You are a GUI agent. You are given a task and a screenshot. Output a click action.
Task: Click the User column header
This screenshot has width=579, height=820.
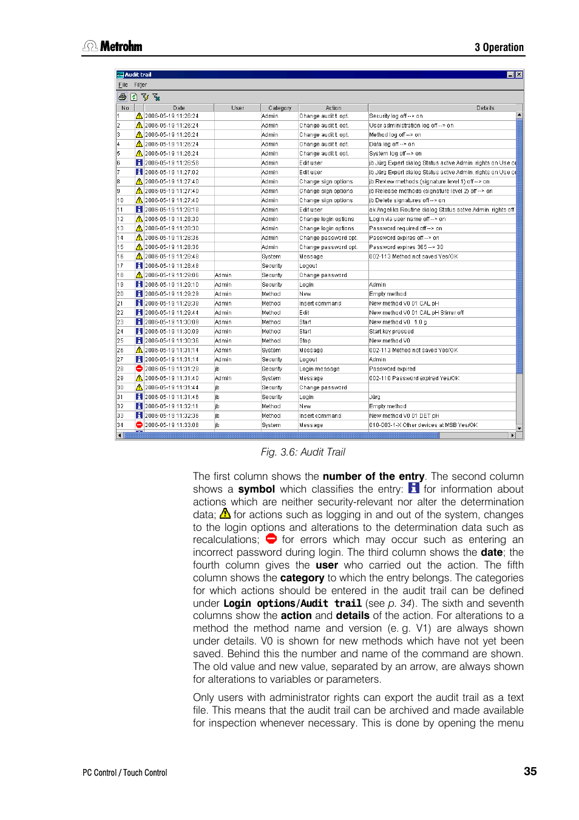(237, 108)
